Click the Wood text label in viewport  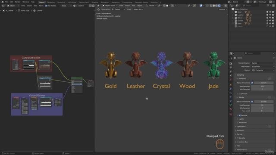point(187,86)
